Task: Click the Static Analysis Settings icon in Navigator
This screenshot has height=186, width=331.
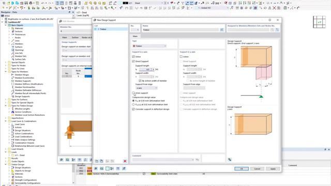Action: point(12,140)
